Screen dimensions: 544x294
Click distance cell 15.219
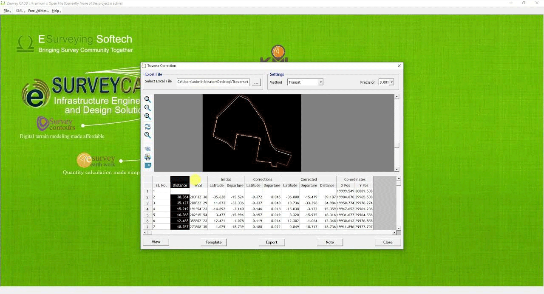[x=180, y=209]
